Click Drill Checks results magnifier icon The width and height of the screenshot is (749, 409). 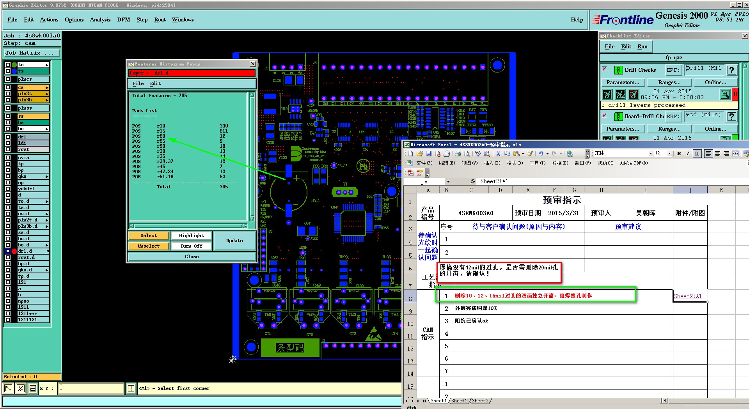(725, 94)
